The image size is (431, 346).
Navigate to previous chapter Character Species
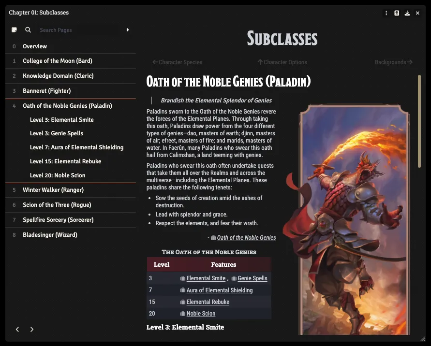pos(177,62)
